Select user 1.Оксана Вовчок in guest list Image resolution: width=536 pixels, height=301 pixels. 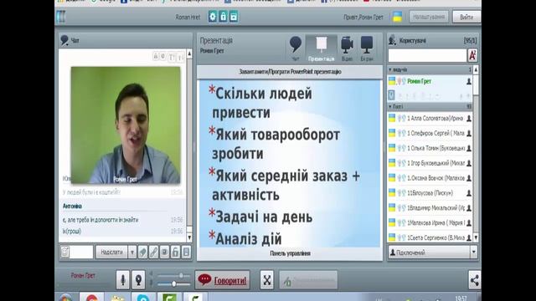click(430, 178)
